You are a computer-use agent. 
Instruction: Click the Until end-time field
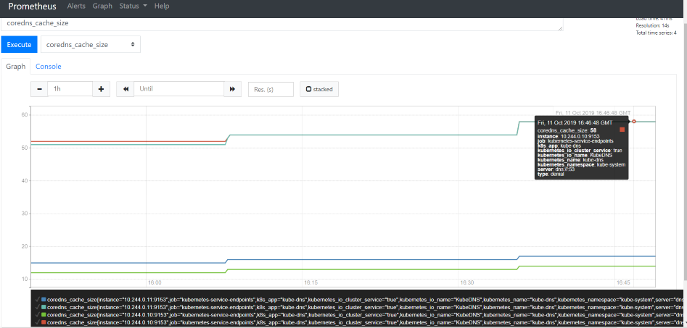pyautogui.click(x=179, y=89)
